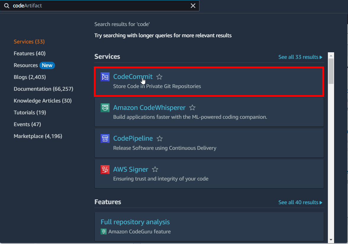Click the results scrollbar down arrow
The height and width of the screenshot is (244, 348).
[x=331, y=240]
